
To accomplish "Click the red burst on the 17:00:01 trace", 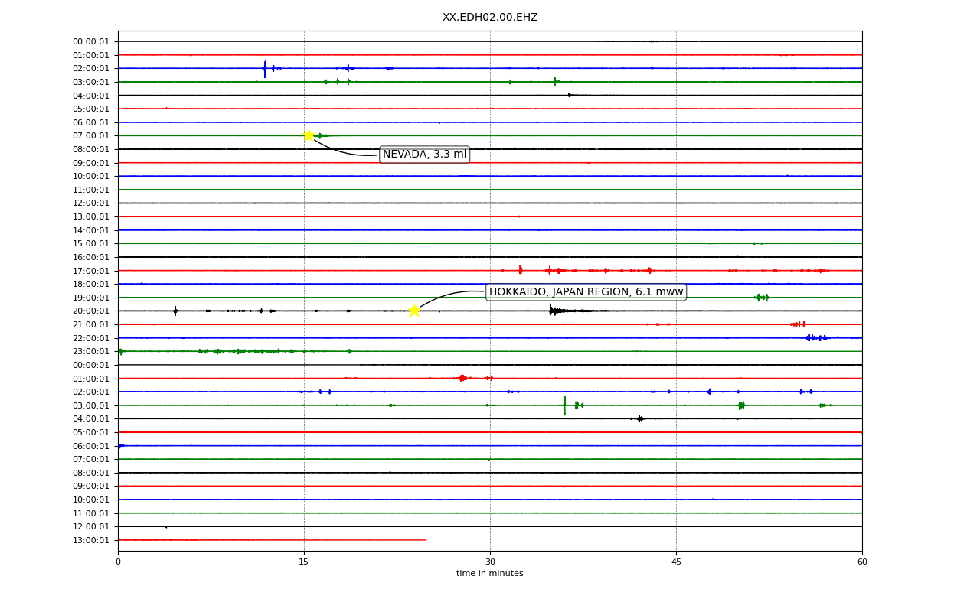I will (x=520, y=269).
